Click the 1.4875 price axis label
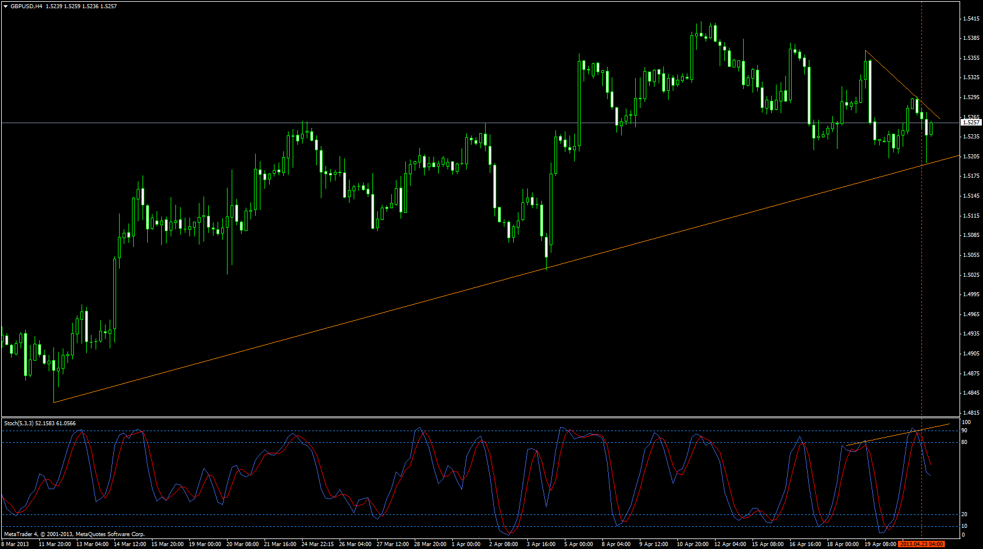The image size is (983, 549). [x=971, y=374]
